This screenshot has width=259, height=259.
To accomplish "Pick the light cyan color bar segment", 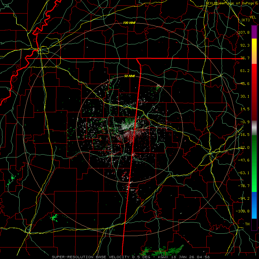I will pyautogui.click(x=254, y=214).
